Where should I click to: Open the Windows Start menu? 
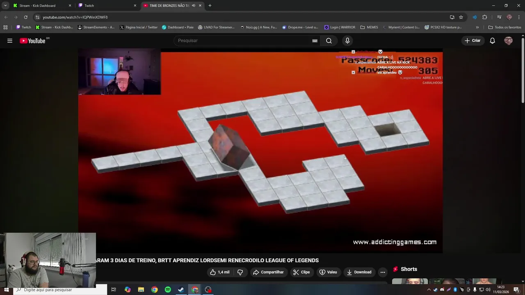6,290
